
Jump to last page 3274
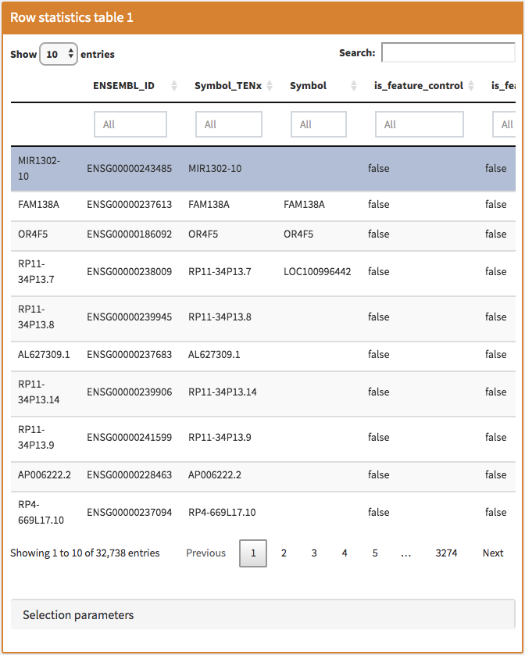click(446, 553)
